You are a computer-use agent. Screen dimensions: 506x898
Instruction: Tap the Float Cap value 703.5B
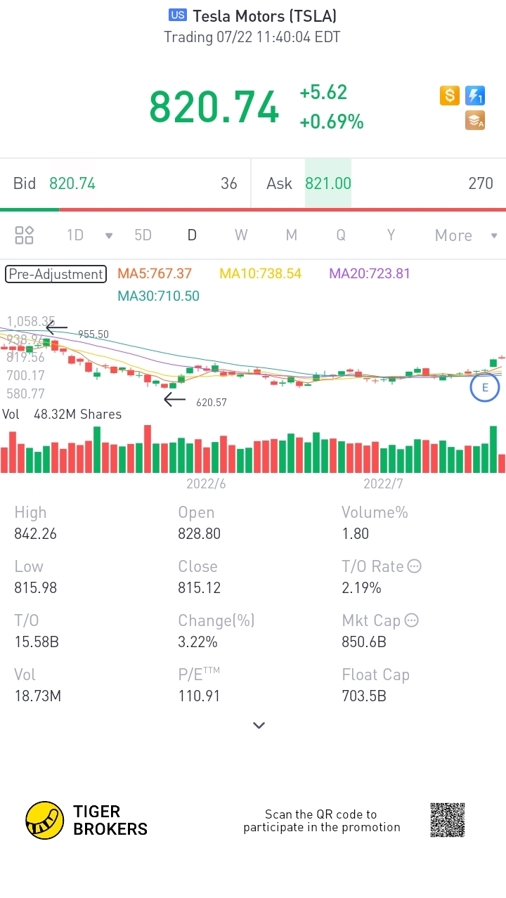coord(364,696)
